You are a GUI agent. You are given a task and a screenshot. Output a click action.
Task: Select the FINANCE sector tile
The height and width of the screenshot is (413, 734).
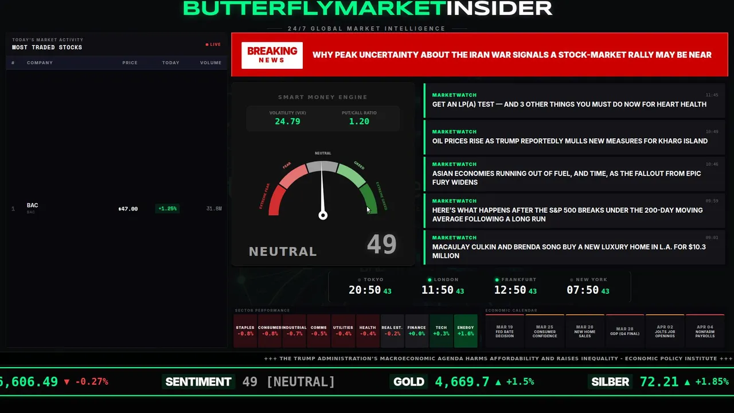point(417,330)
